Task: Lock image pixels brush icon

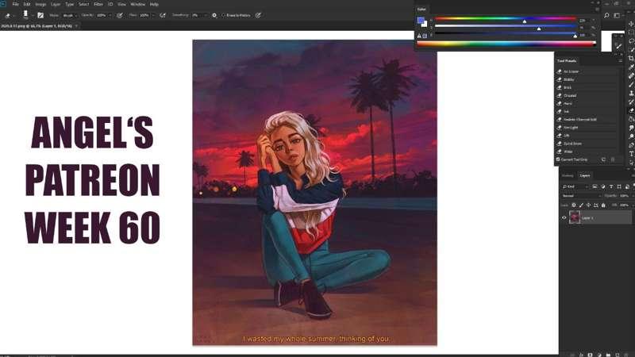Action: (581, 205)
